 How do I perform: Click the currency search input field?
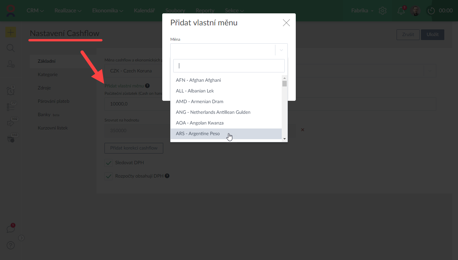(229, 66)
